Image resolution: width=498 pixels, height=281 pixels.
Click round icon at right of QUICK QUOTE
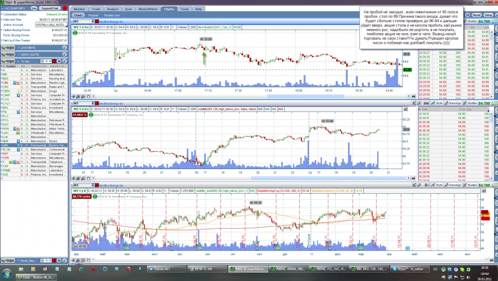pos(65,54)
